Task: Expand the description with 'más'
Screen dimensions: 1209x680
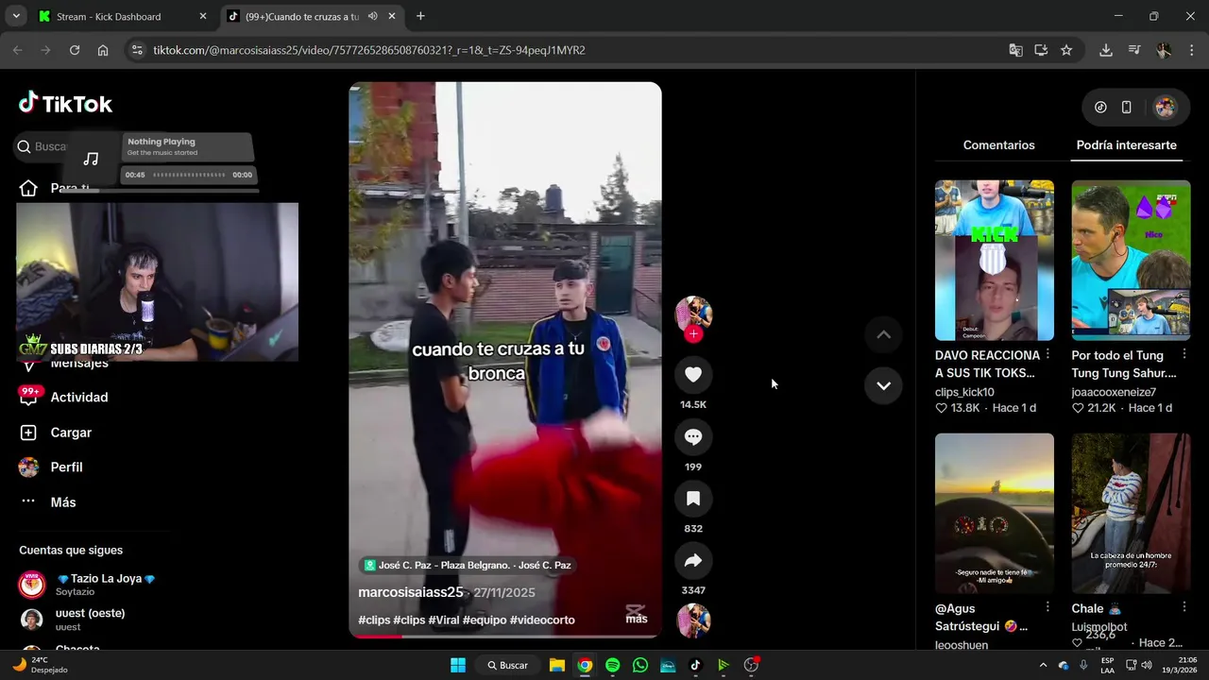Action: pyautogui.click(x=637, y=619)
